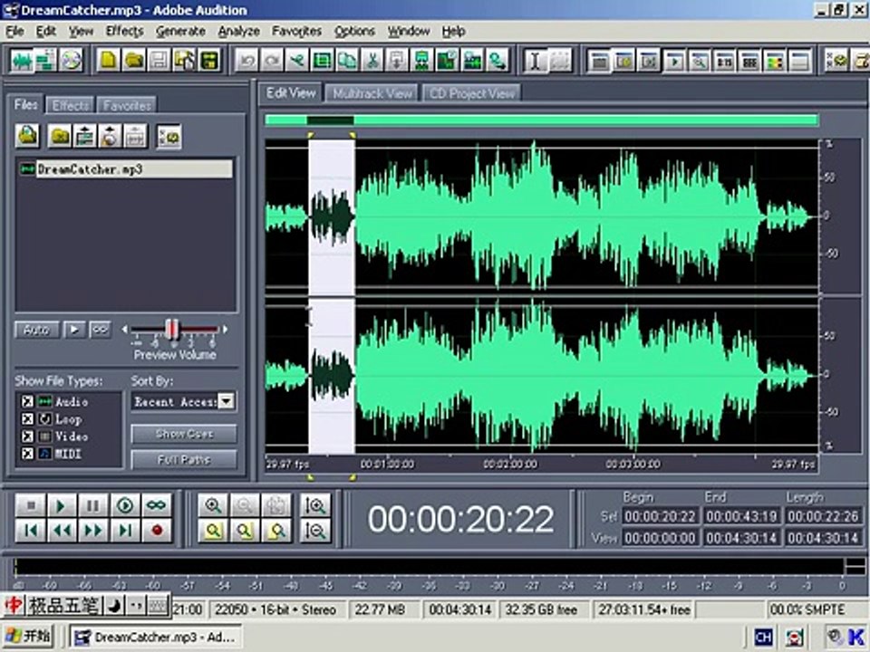The image size is (870, 652).
Task: Switch to the CD Project View tab
Action: coord(472,93)
